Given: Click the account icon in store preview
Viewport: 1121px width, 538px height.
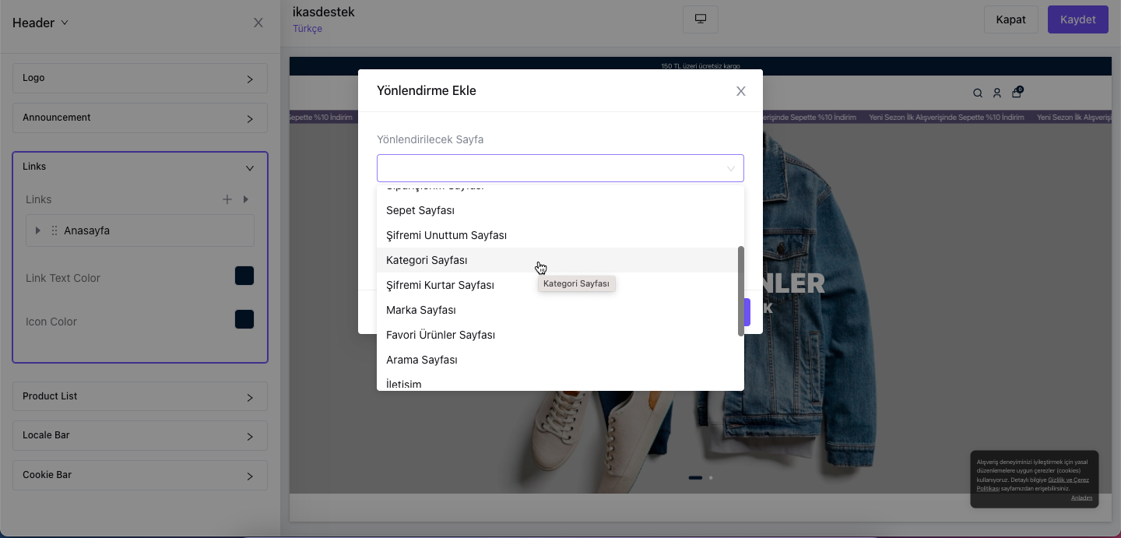Looking at the screenshot, I should (996, 93).
